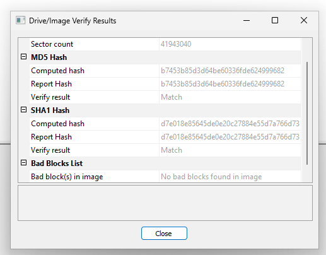The image size is (326, 255).
Task: Select MD5 Report Hash value
Action: 223,84
